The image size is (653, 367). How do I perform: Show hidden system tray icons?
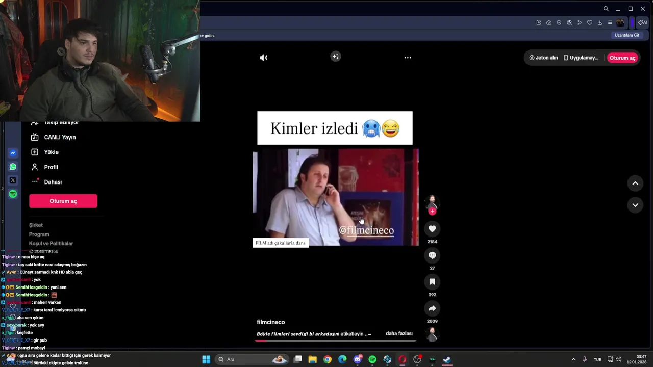(x=573, y=359)
